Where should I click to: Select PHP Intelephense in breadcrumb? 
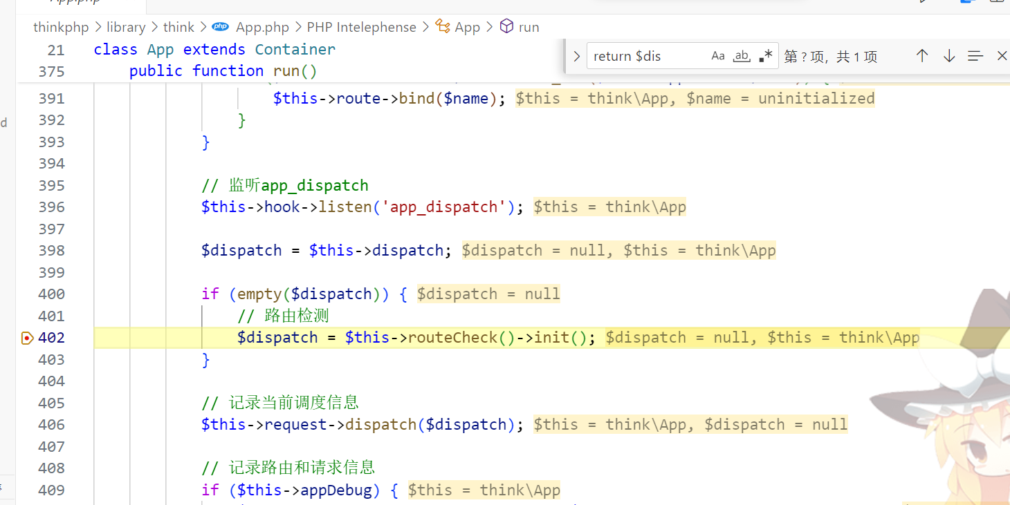point(361,27)
